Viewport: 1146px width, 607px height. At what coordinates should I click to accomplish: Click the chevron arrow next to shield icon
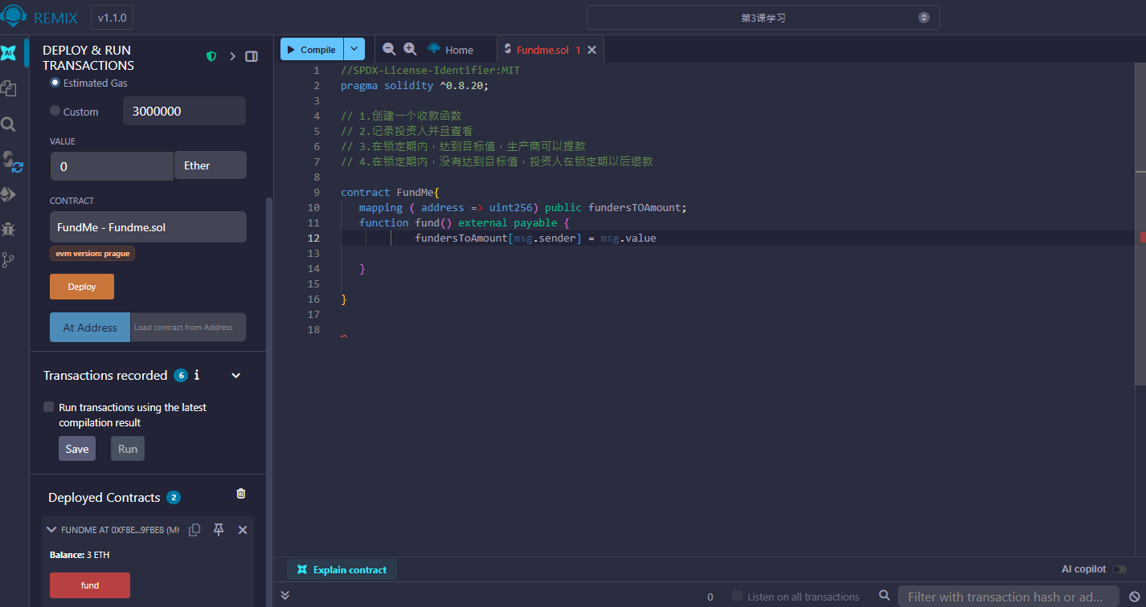232,56
